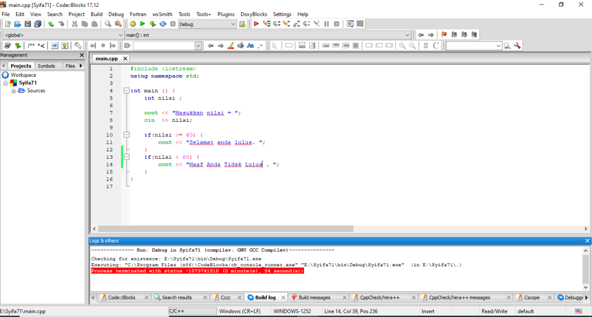This screenshot has height=317, width=592.
Task: Open the Plugins menu
Action: pos(226,14)
